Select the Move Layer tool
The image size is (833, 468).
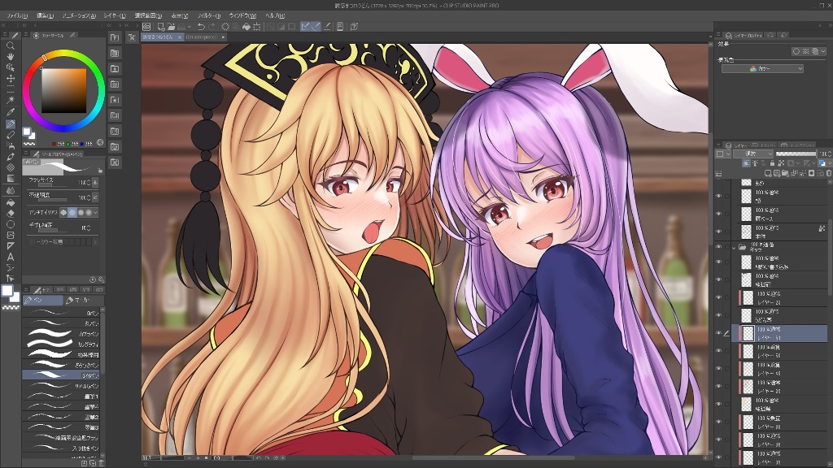click(x=10, y=79)
